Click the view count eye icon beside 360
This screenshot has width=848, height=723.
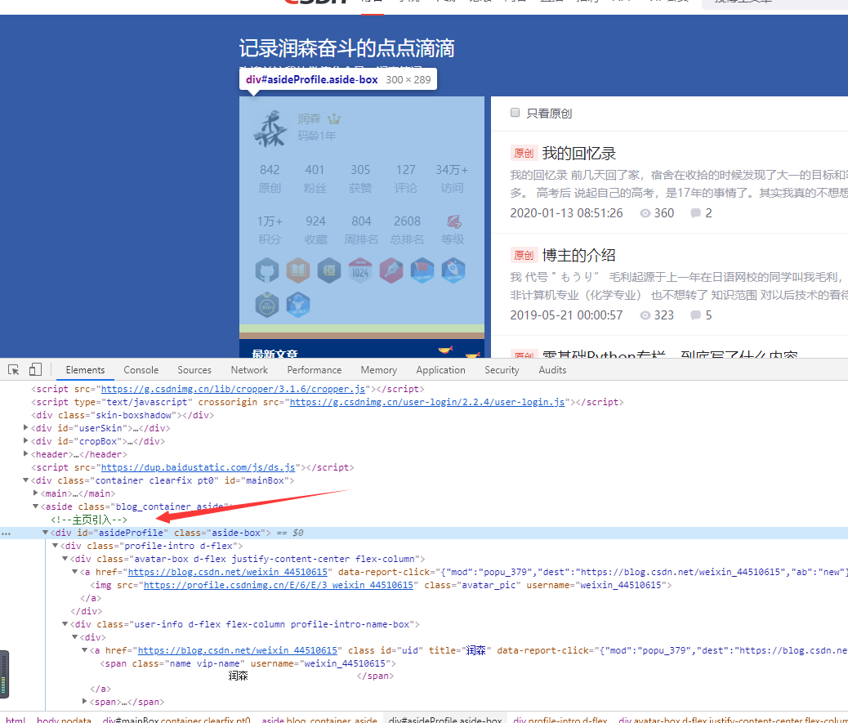point(645,213)
